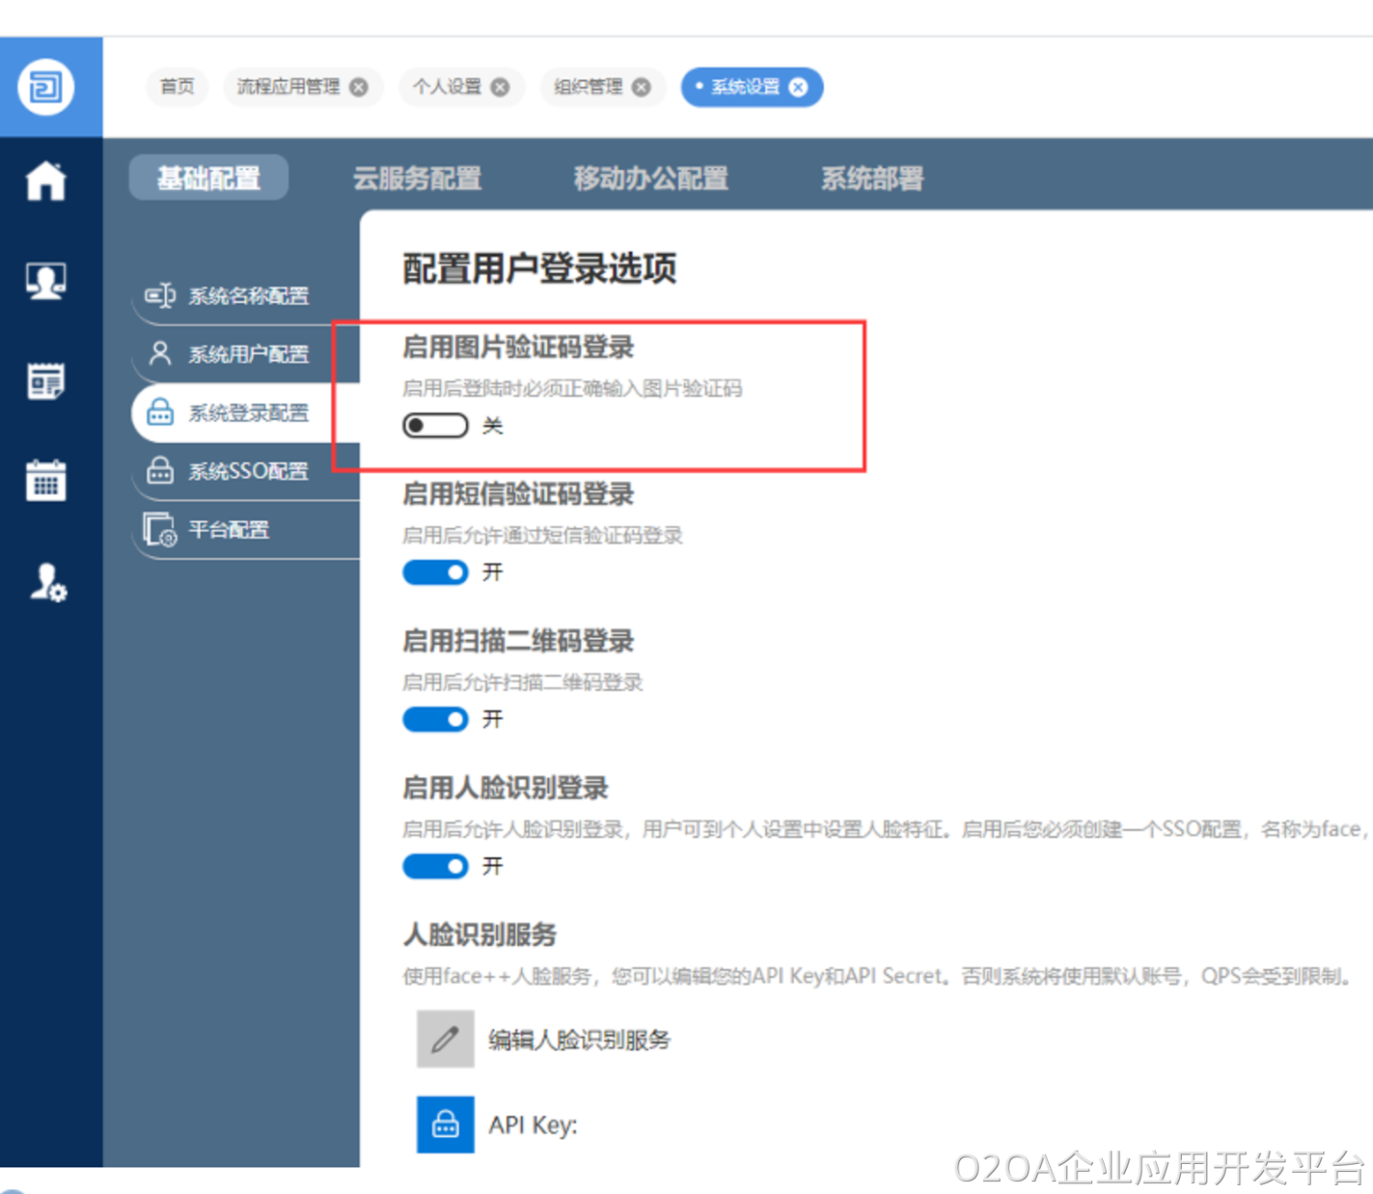
Task: Open the user monitor sidebar icon
Action: click(x=46, y=281)
